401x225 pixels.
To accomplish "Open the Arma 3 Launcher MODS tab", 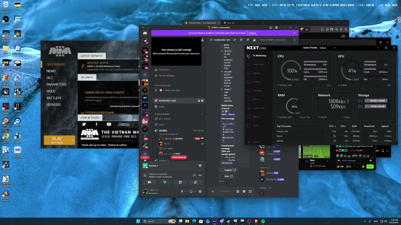I will 51,91.
